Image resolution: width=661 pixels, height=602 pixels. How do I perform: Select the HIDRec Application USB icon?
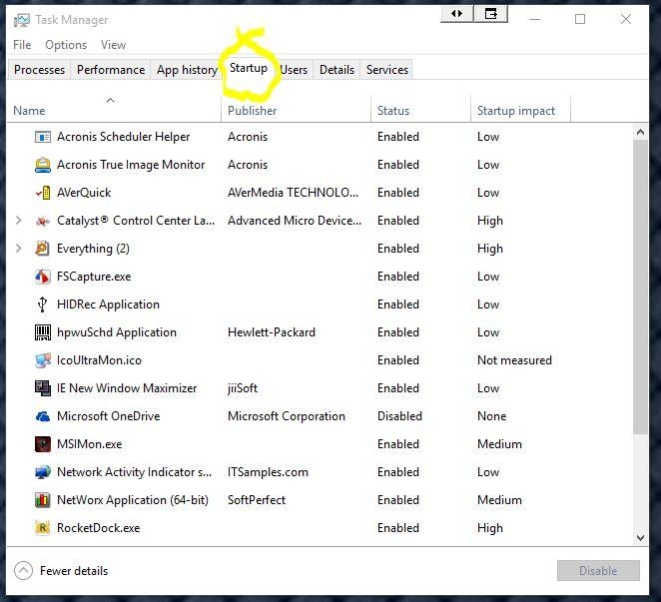coord(42,304)
